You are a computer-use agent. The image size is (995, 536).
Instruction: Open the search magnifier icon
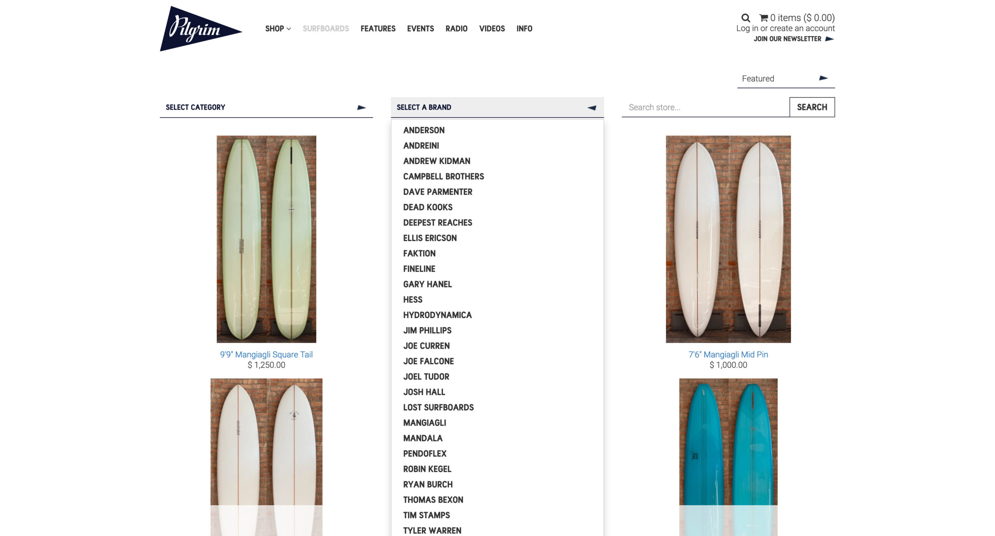coord(745,18)
